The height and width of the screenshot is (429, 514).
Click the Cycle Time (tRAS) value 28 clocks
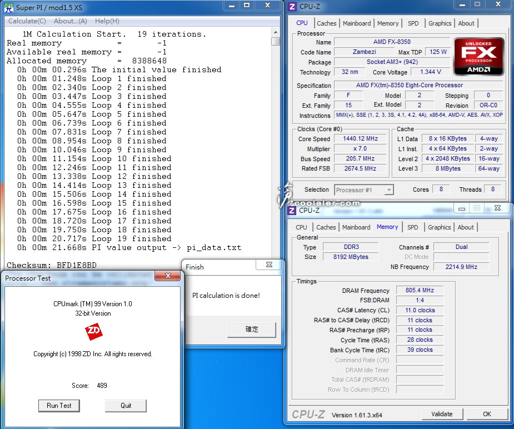point(420,340)
